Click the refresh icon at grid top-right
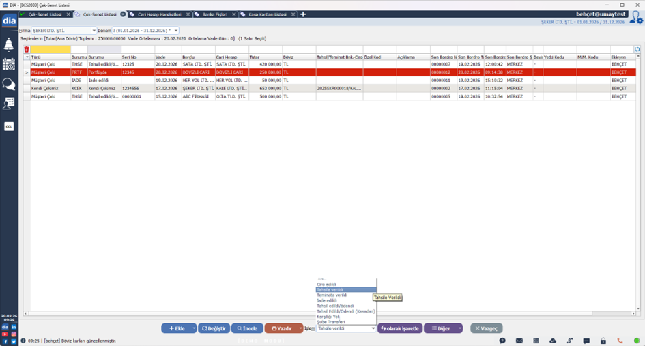The height and width of the screenshot is (346, 645). (637, 49)
